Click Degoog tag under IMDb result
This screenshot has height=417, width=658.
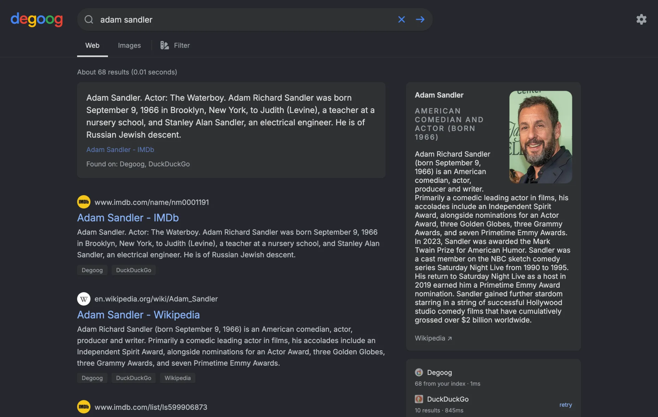point(92,270)
